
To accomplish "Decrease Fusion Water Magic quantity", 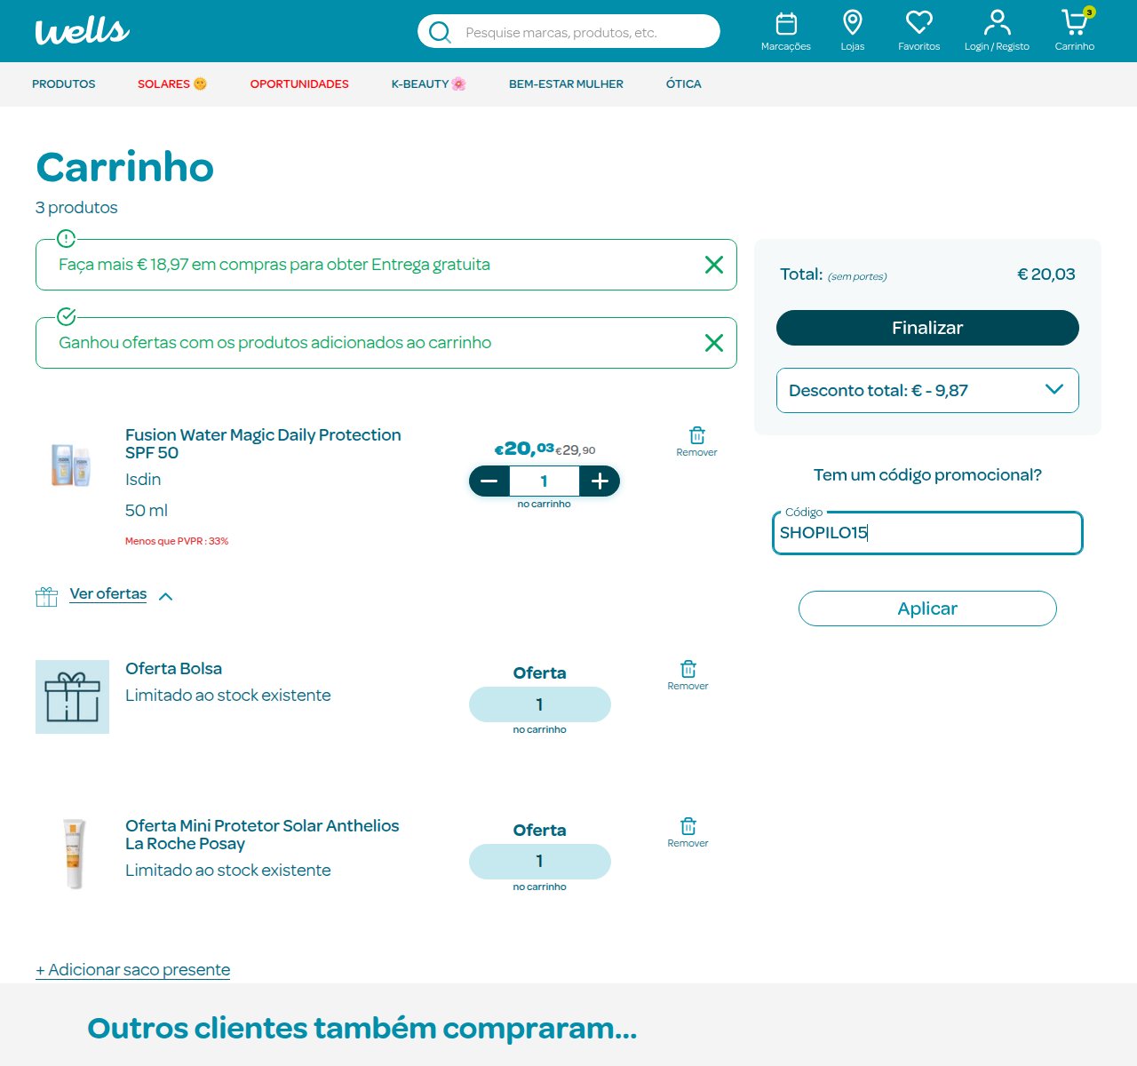I will pyautogui.click(x=489, y=481).
